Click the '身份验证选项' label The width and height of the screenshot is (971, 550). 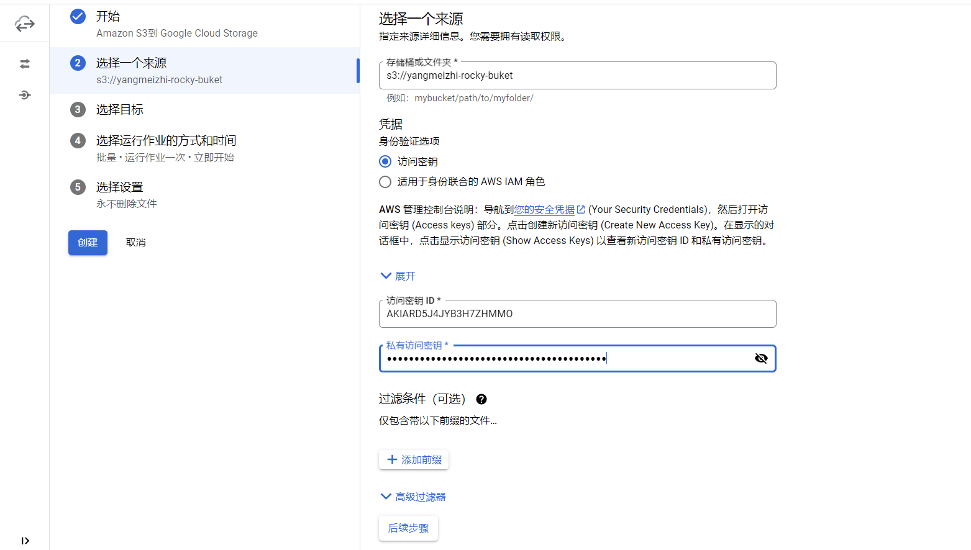coord(409,142)
